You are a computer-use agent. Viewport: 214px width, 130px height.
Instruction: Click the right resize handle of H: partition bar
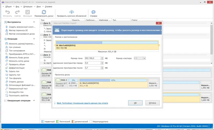click(159, 45)
